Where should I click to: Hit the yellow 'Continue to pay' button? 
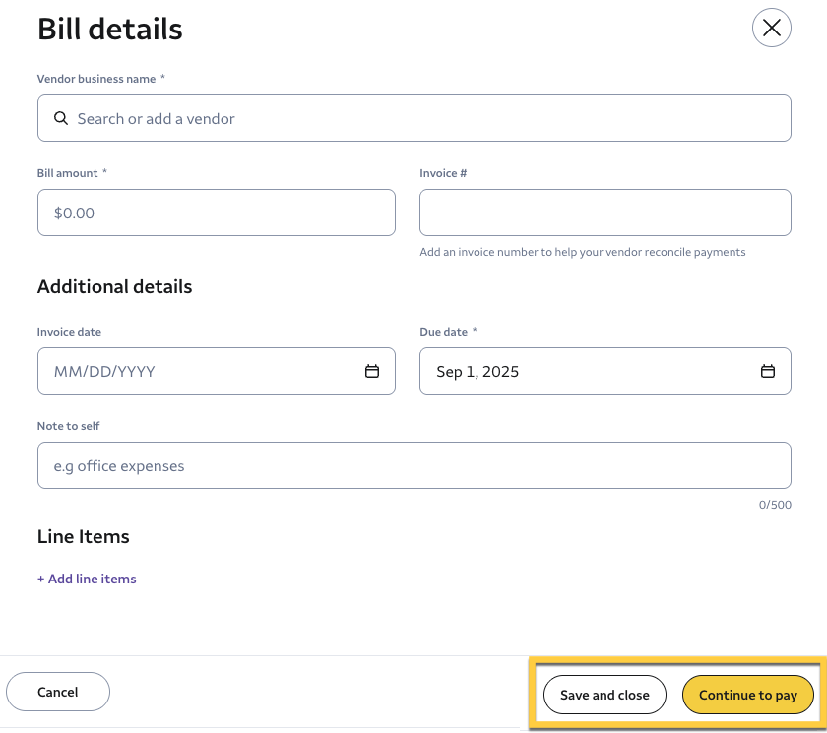point(747,695)
